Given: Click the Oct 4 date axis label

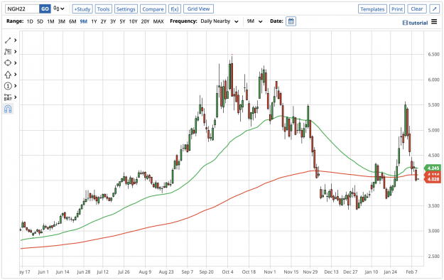Looking at the screenshot, I should point(227,271).
